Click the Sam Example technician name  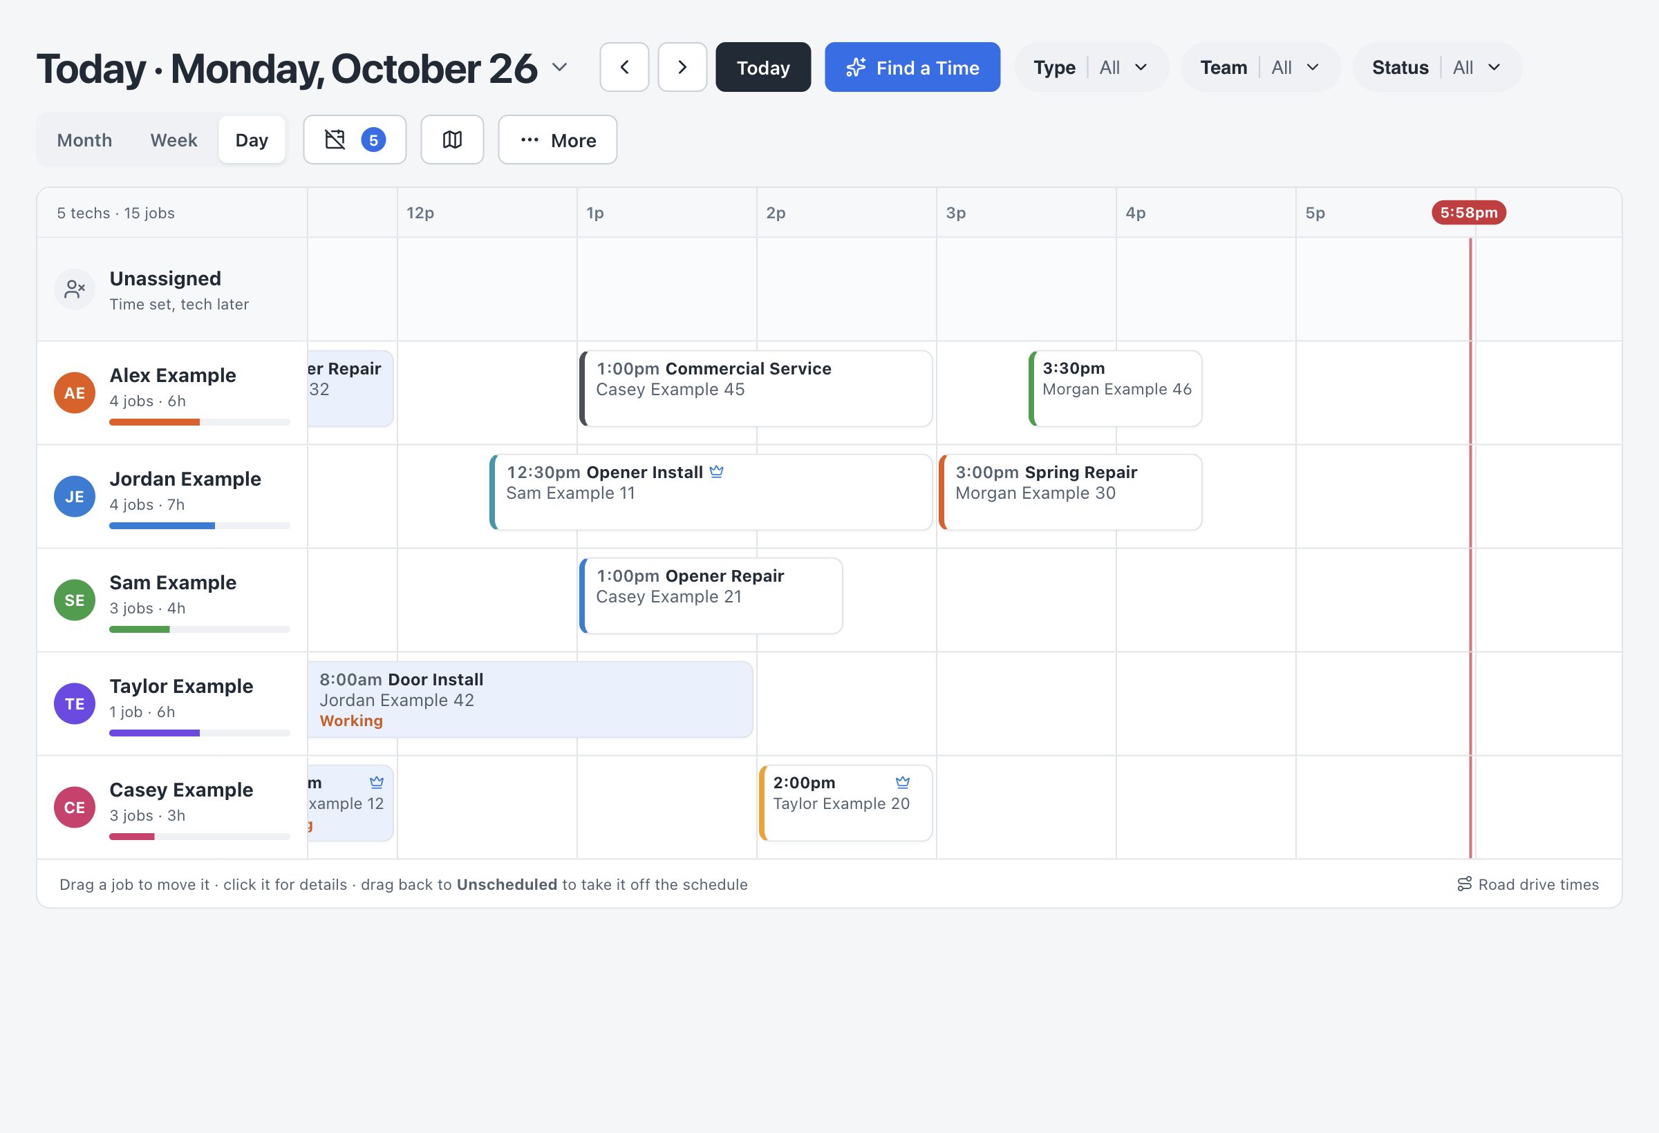[173, 582]
